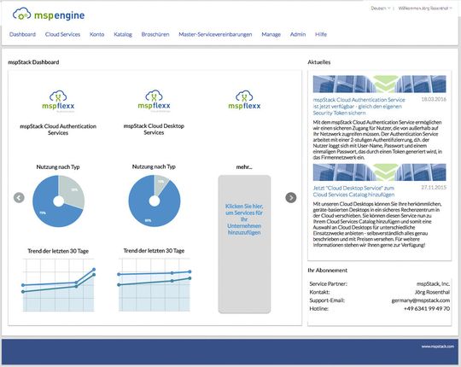Open the Willkommen Jörg Rosenthal user menu
The height and width of the screenshot is (367, 461).
tap(425, 9)
